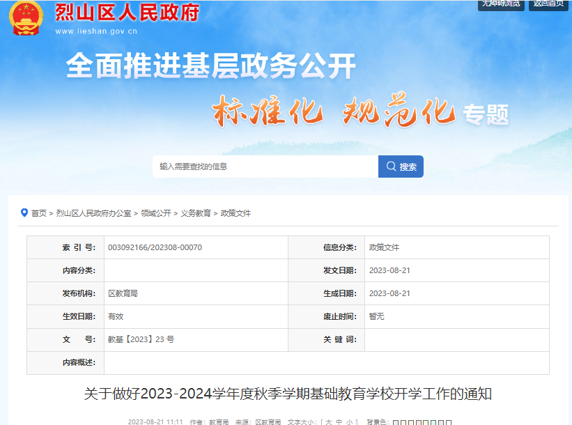
Task: Click the national emblem logo
Action: coord(26,18)
